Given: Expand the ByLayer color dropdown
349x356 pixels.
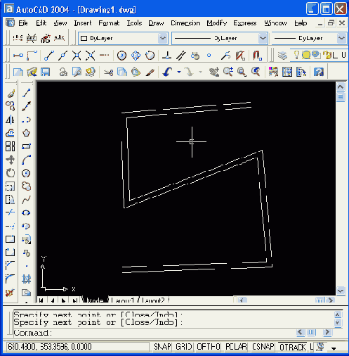Looking at the screenshot, I should coord(162,38).
